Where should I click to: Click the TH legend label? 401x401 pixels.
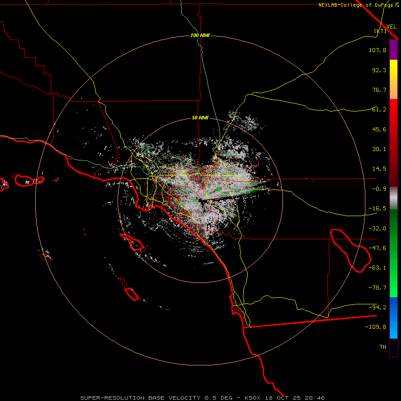coord(383,347)
